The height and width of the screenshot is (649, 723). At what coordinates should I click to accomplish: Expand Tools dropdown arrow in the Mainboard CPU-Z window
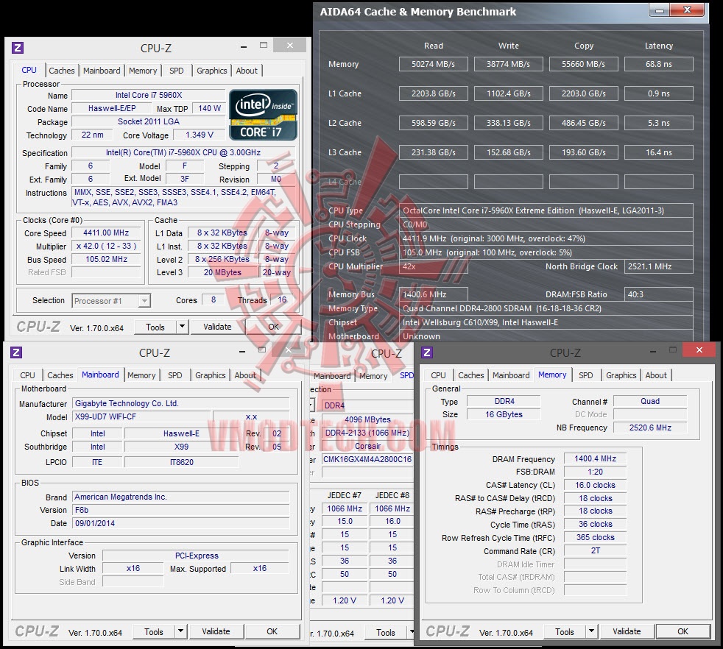pyautogui.click(x=181, y=631)
